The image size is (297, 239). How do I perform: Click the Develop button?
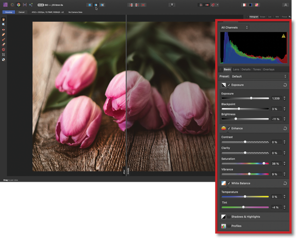[9, 12]
